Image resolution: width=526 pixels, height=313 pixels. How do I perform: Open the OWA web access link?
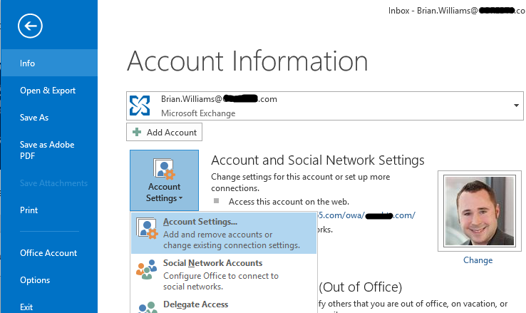[366, 215]
